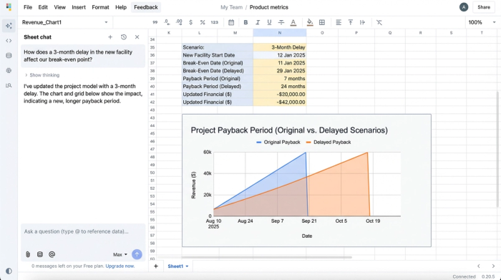Open the user avatar A
The height and width of the screenshot is (280, 501).
click(x=464, y=7)
